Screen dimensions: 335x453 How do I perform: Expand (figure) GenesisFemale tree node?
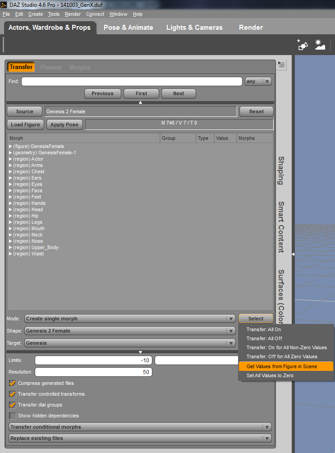[10, 147]
